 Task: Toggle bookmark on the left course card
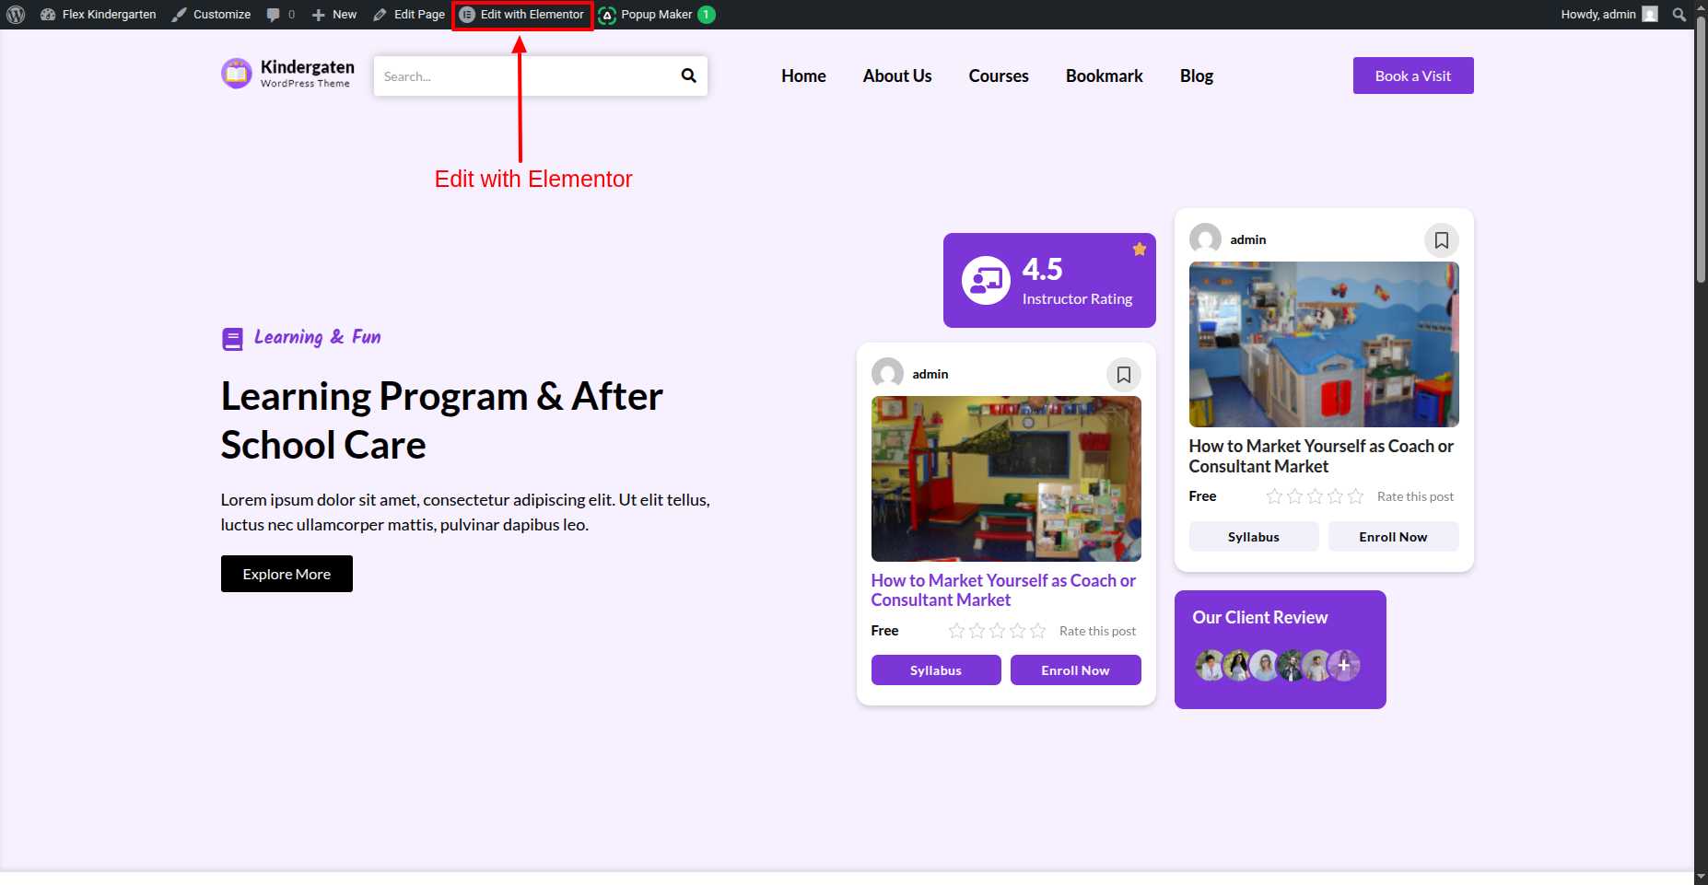pos(1123,375)
